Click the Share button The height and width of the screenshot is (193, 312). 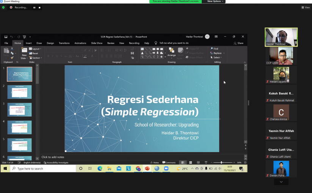[238, 43]
